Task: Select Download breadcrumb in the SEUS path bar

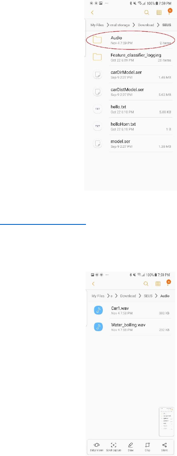Action: pos(146,25)
